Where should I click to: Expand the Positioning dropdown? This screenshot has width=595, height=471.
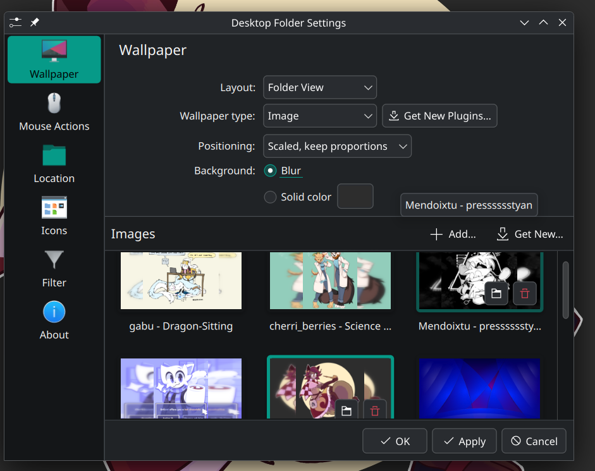click(337, 146)
